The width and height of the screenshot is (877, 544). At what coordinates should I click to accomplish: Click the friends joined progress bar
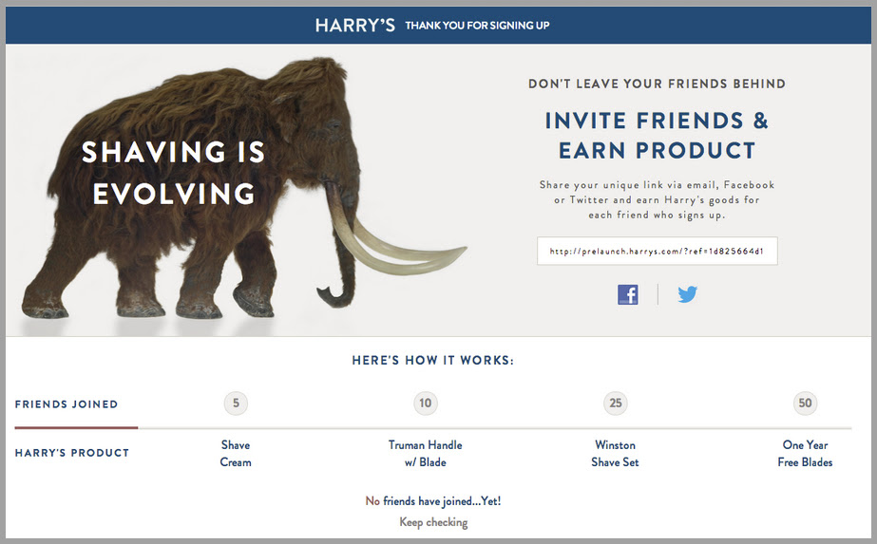coord(433,428)
